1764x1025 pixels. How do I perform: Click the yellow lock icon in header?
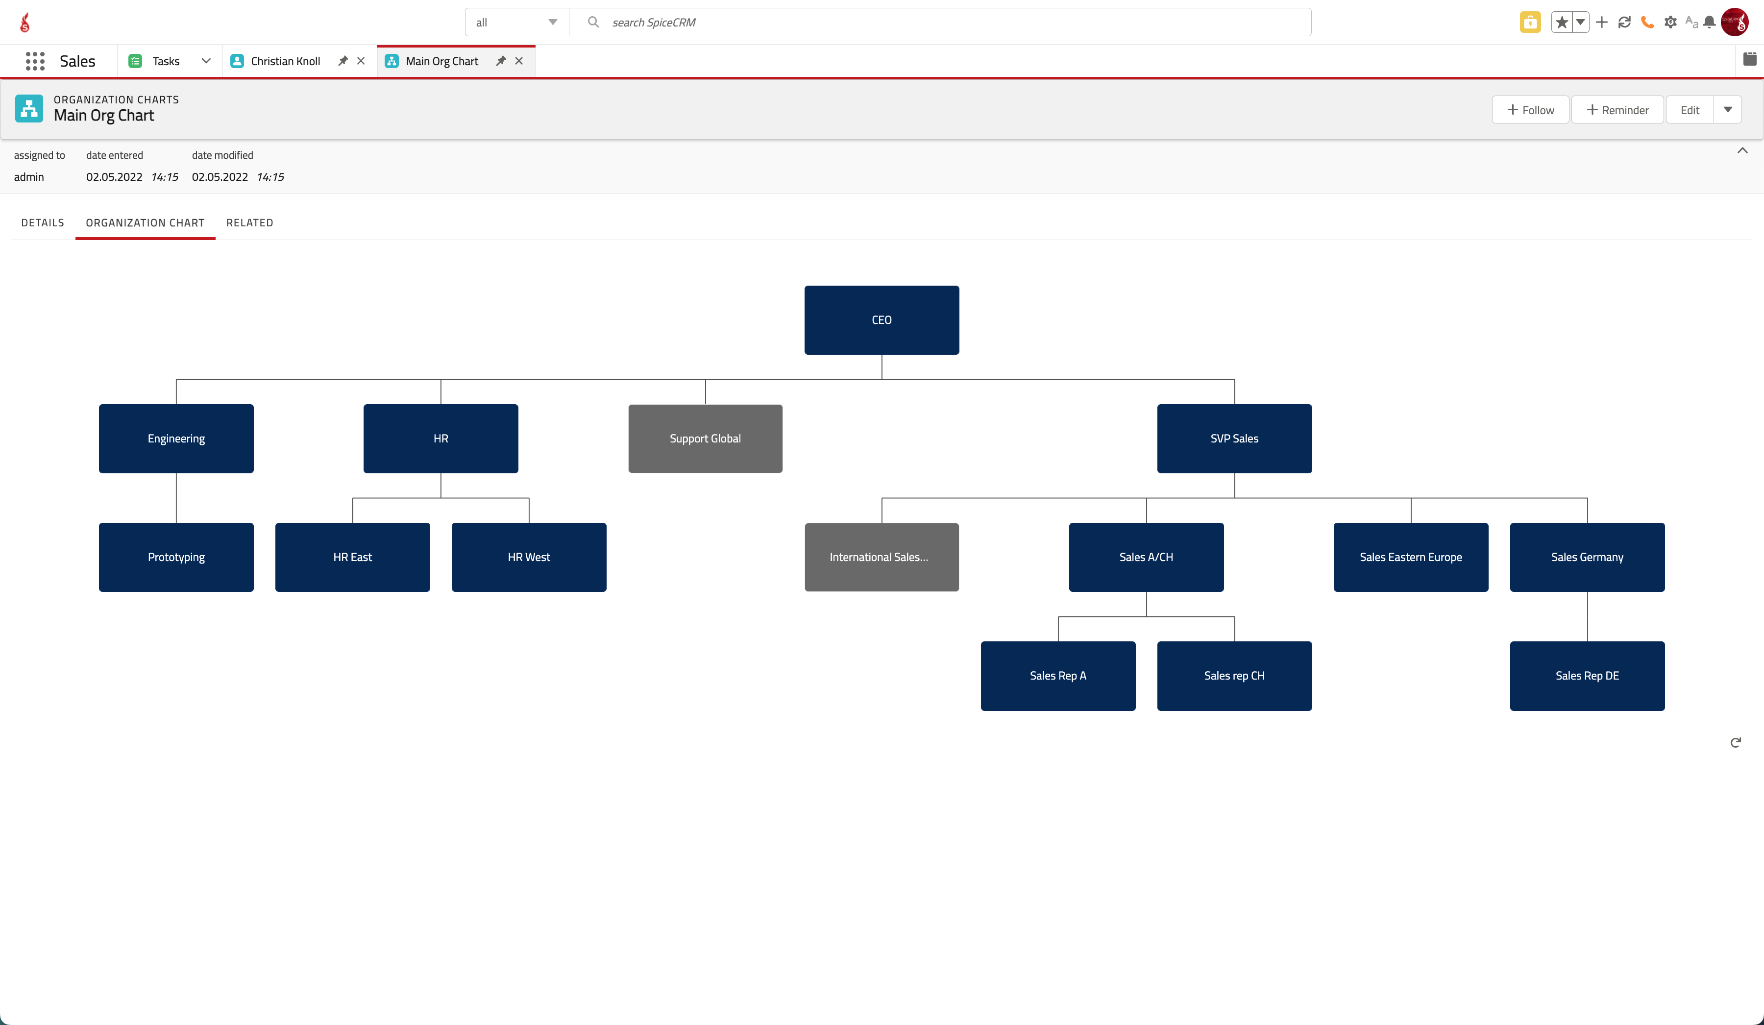pyautogui.click(x=1530, y=23)
